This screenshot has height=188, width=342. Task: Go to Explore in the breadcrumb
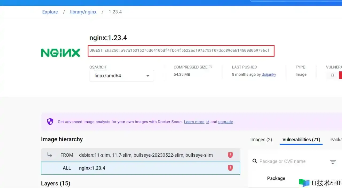(x=50, y=12)
